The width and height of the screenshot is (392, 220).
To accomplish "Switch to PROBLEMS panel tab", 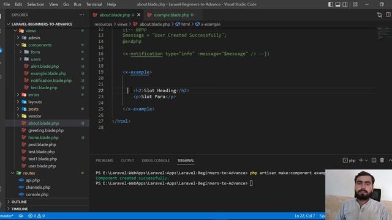I will click(x=104, y=160).
